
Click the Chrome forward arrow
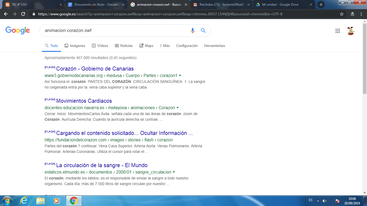pos(15,14)
